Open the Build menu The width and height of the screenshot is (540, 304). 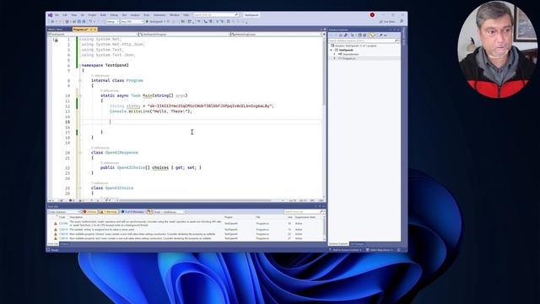(103, 15)
